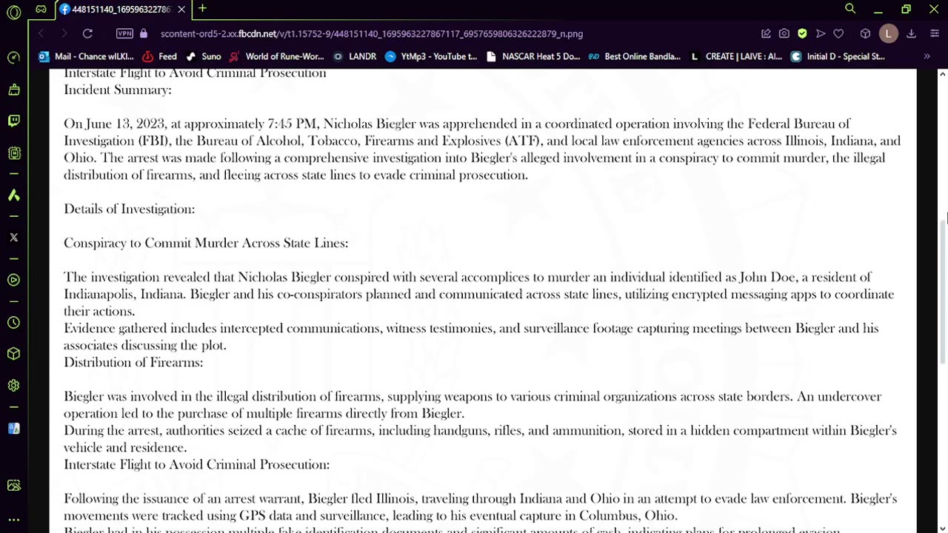Image resolution: width=948 pixels, height=533 pixels.
Task: Click the 'Details of Investigation:' heading
Action: point(129,209)
